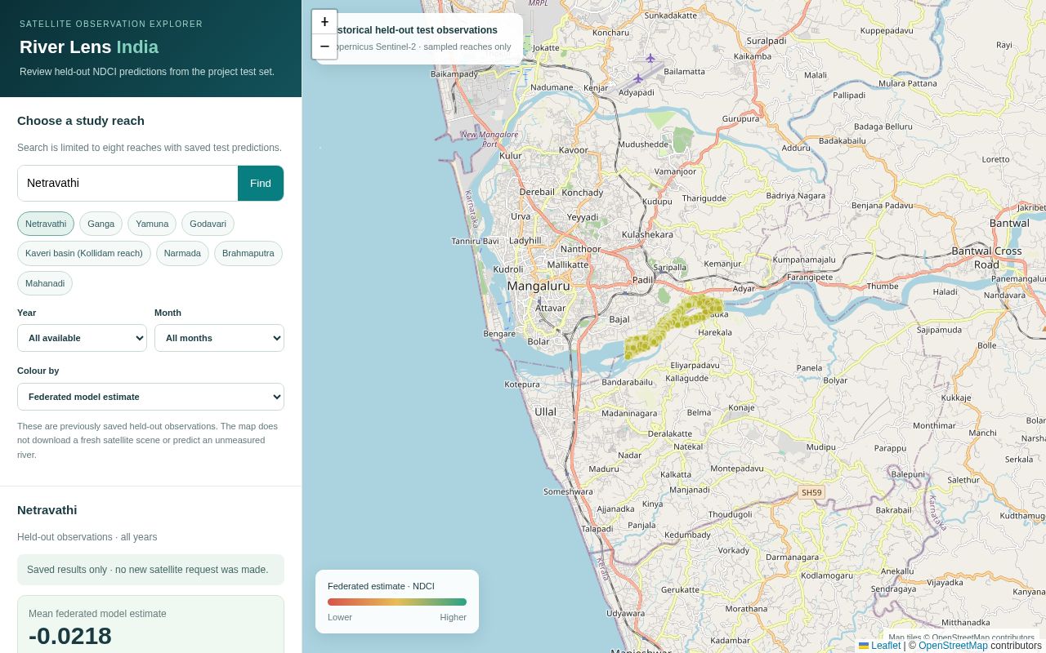Click the "Mudipu" map label
Image resolution: width=1046 pixels, height=653 pixels.
click(821, 447)
